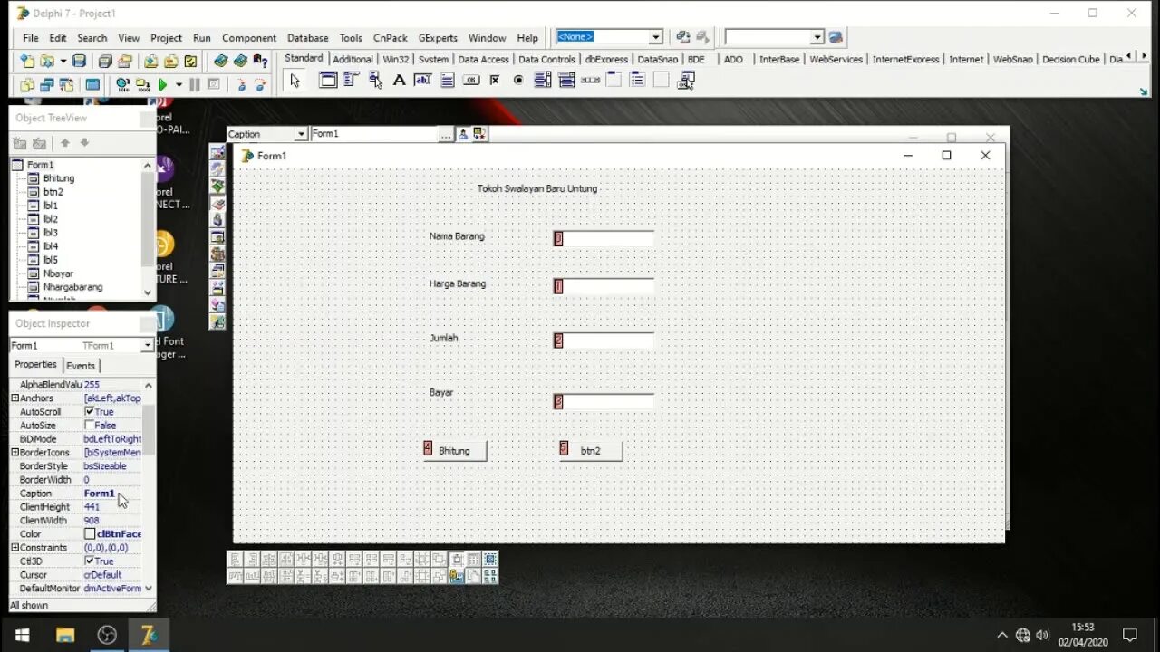Click the Trace Into debug icon
Image resolution: width=1160 pixels, height=652 pixels.
[241, 84]
